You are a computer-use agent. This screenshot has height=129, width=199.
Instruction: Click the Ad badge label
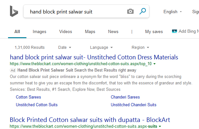click(13, 70)
